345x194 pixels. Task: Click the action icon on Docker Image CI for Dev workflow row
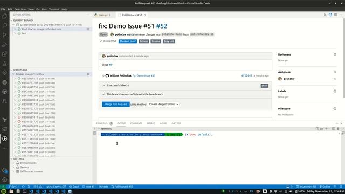point(88,74)
